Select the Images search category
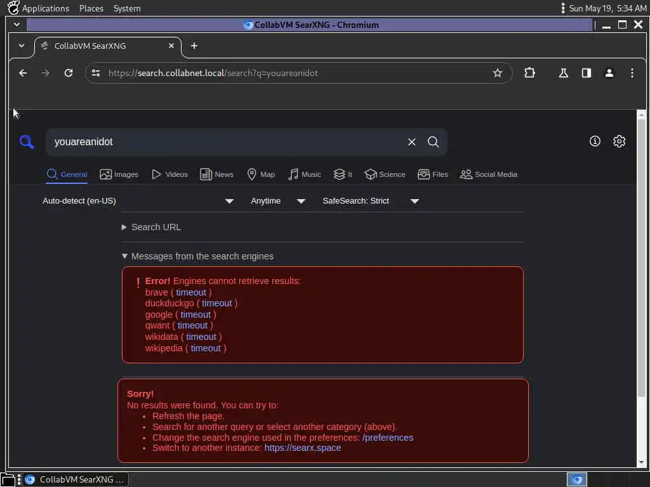 click(x=119, y=174)
